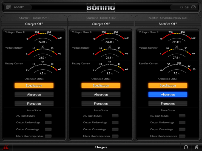
Task: Click the 4.5 A current reading
Action: point(43,73)
